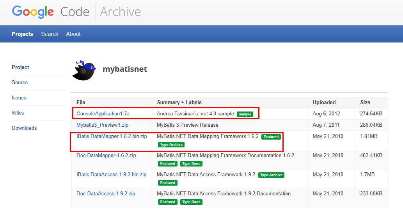
Task: Click Featured label on Data Access Framework 1.9.2 row
Action: [x=168, y=182]
